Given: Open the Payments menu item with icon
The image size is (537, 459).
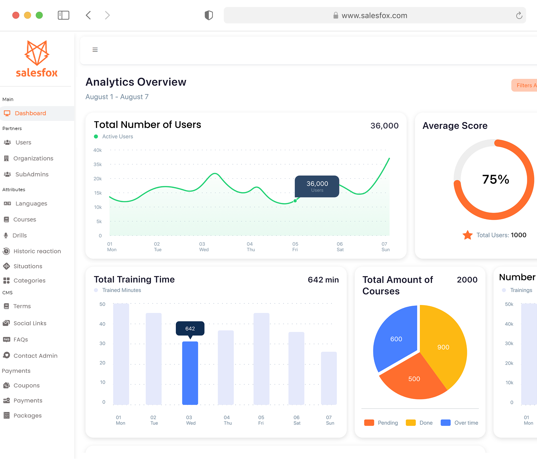Looking at the screenshot, I should (x=23, y=401).
